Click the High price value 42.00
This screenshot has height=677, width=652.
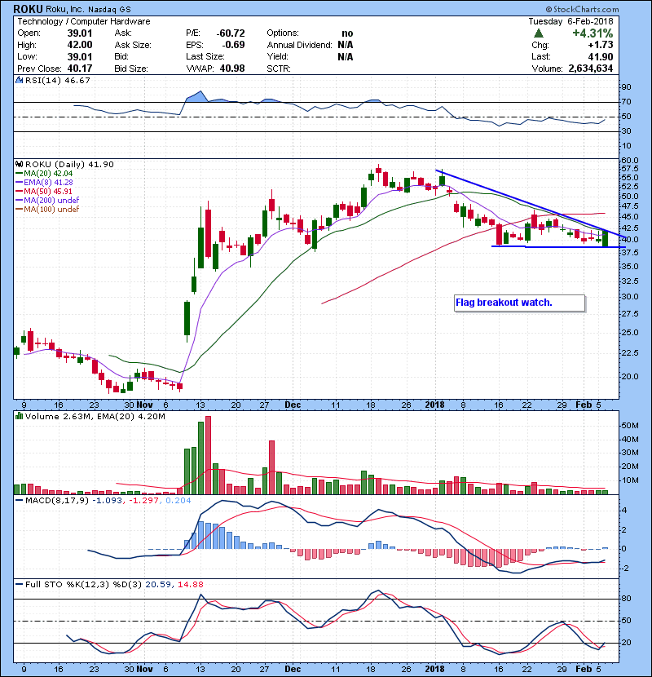coord(80,45)
